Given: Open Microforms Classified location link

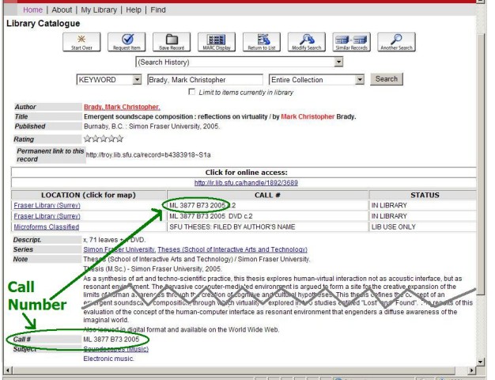Looking at the screenshot, I should 47,226.
